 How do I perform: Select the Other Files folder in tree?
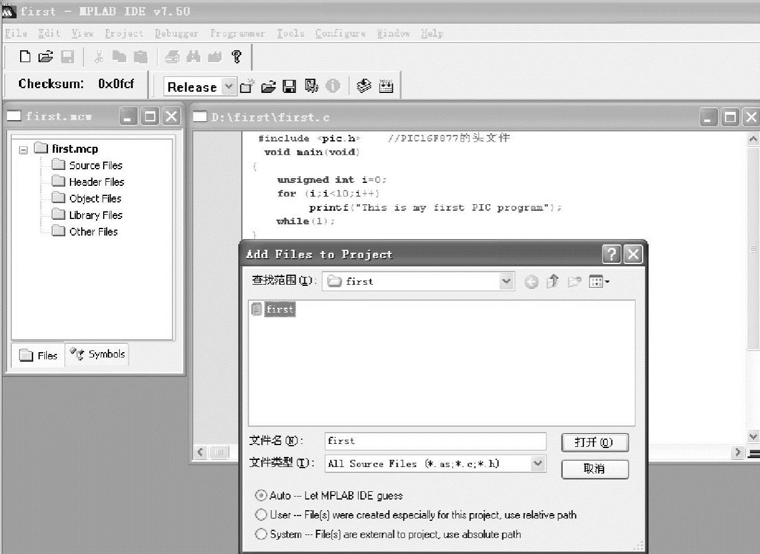(85, 231)
